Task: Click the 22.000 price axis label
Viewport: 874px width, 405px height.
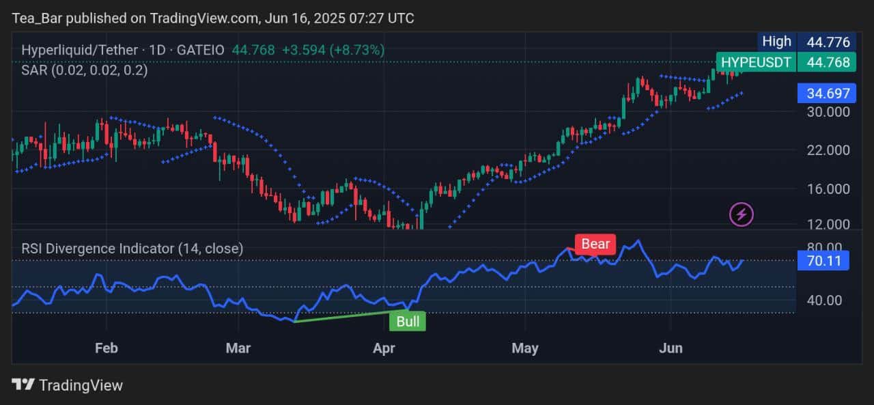Action: click(x=828, y=150)
